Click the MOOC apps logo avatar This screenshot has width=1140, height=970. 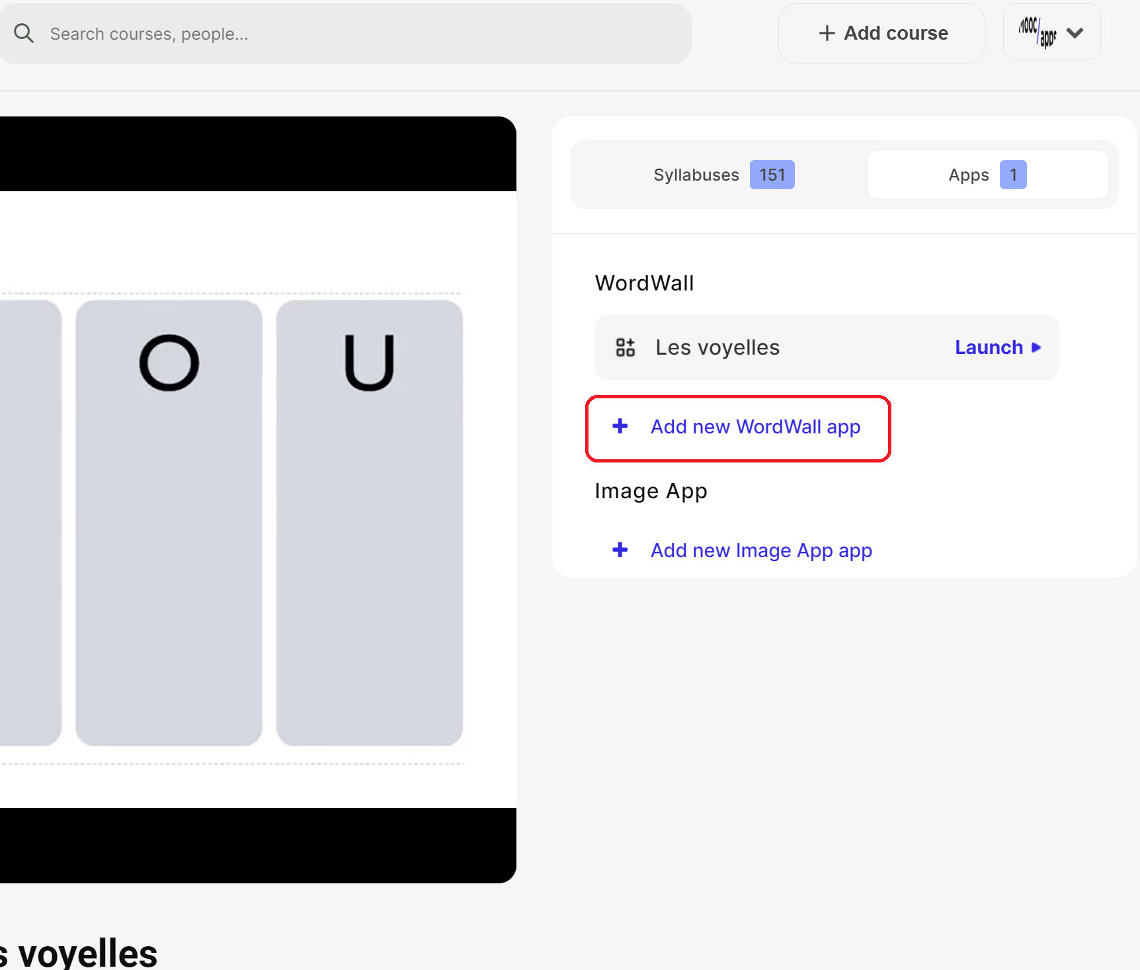coord(1038,32)
